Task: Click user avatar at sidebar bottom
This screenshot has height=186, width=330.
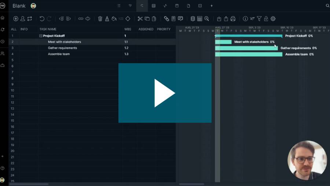Action: pyautogui.click(x=2, y=180)
